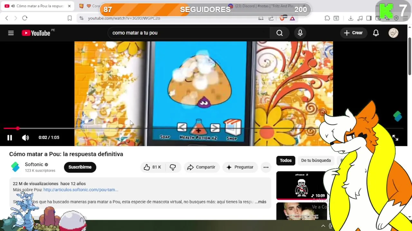Share the video via Compartir
Image resolution: width=412 pixels, height=231 pixels.
point(201,167)
